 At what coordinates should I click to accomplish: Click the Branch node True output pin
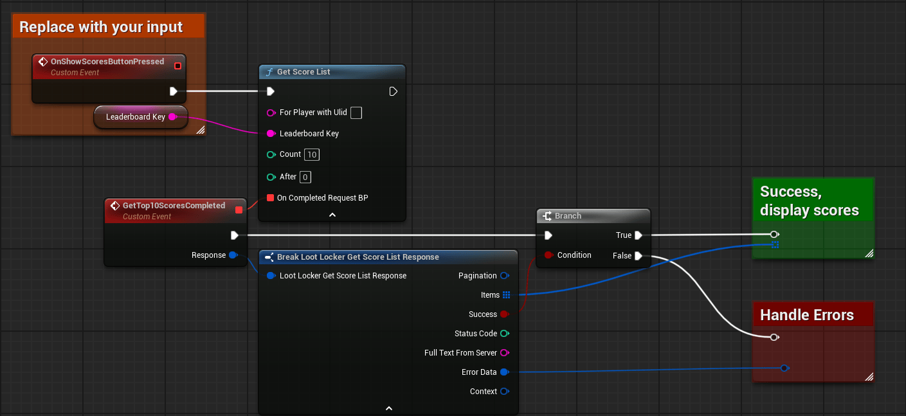(x=638, y=235)
